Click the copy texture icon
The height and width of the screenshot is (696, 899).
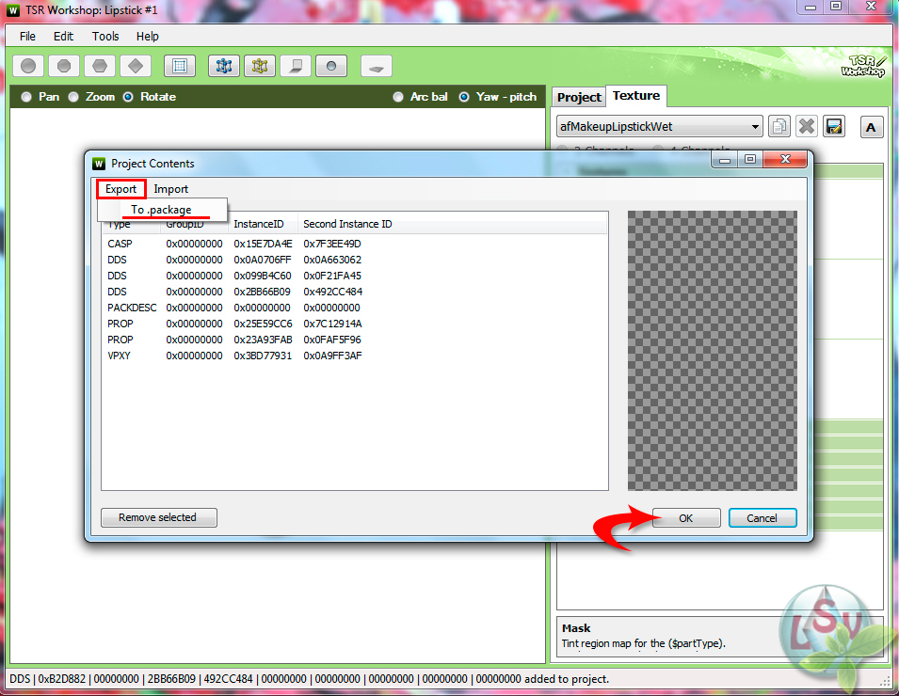(779, 126)
